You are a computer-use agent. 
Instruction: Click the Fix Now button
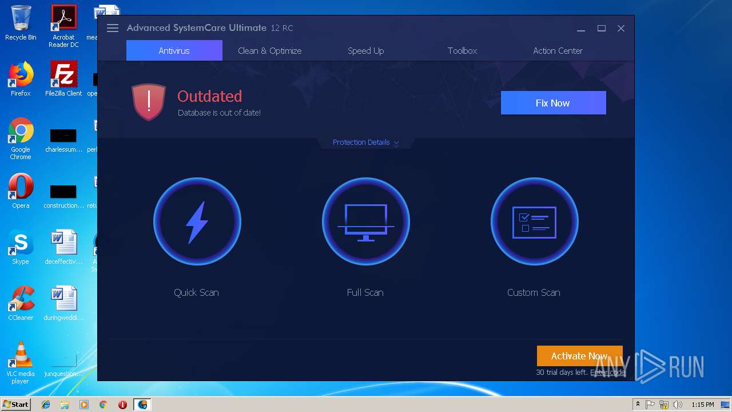click(553, 103)
